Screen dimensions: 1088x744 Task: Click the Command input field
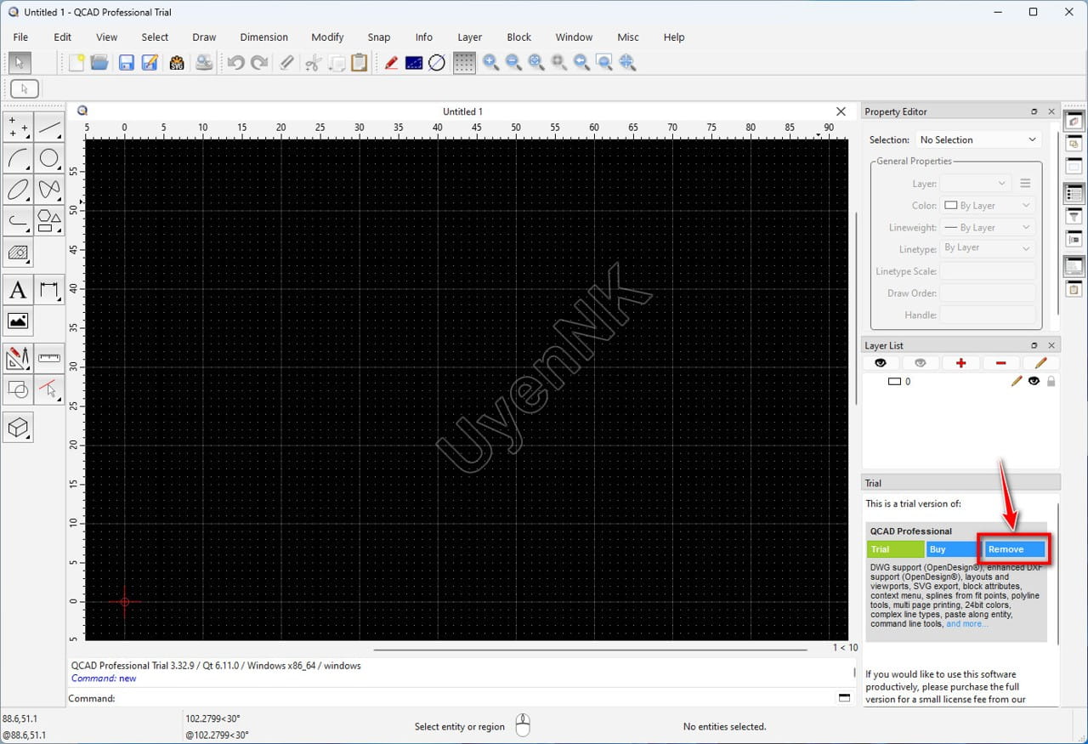476,698
